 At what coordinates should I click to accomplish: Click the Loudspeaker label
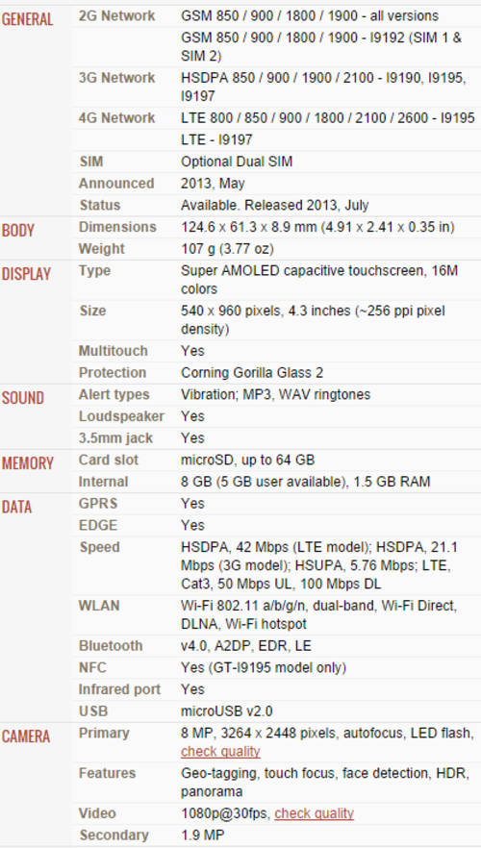point(121,416)
